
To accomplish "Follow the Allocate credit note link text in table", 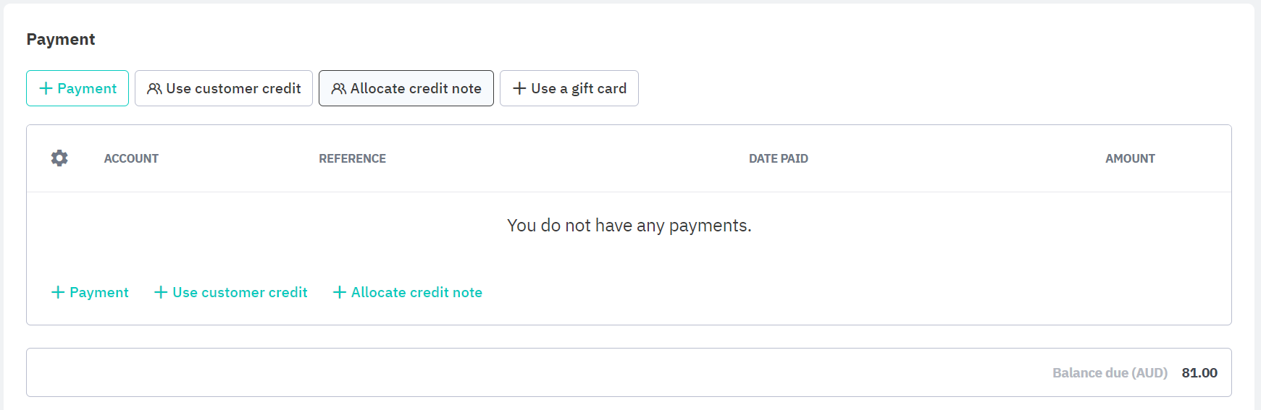I will click(416, 292).
